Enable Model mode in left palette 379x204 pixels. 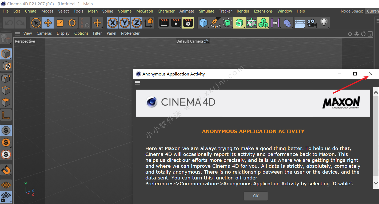(x=6, y=54)
